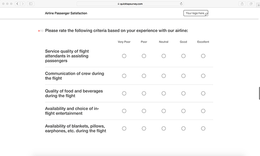
Task: Click the vertical scrollbar handle on the page's right edge
Action: (x=259, y=93)
